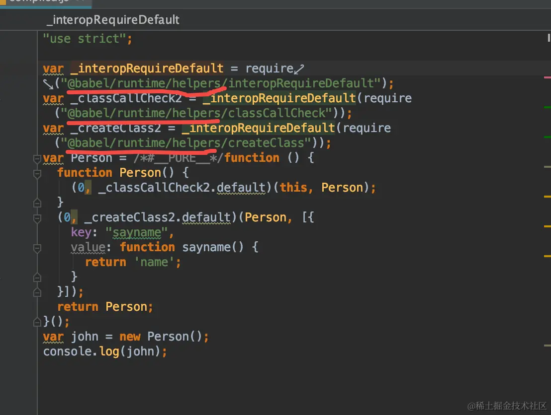The height and width of the screenshot is (415, 551).
Task: Click fold end marker below "return 'name';"
Action: click(x=37, y=277)
